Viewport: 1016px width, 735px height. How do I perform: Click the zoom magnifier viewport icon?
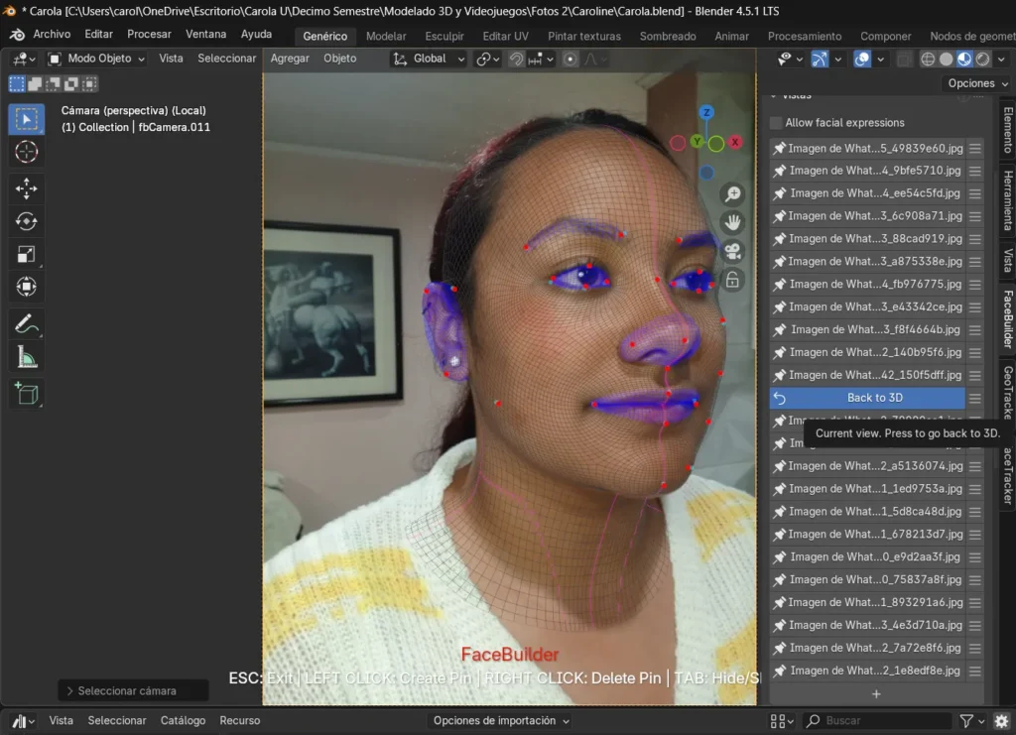click(733, 194)
